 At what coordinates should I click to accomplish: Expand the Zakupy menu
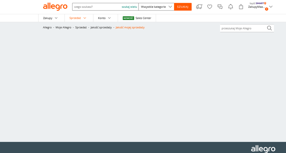click(50, 18)
